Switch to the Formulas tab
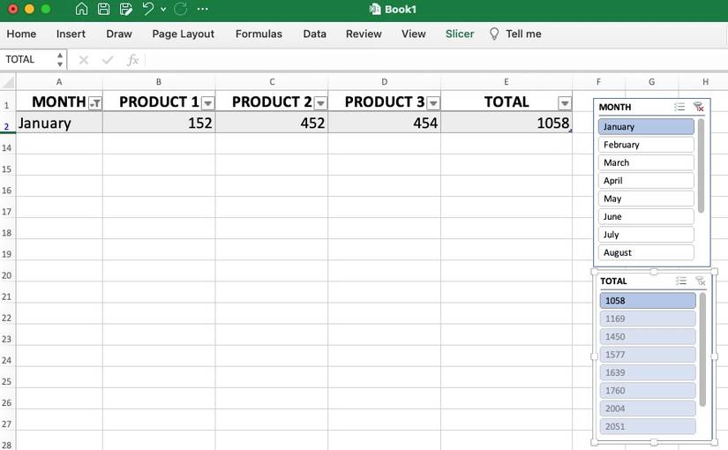The image size is (728, 450). (x=259, y=34)
